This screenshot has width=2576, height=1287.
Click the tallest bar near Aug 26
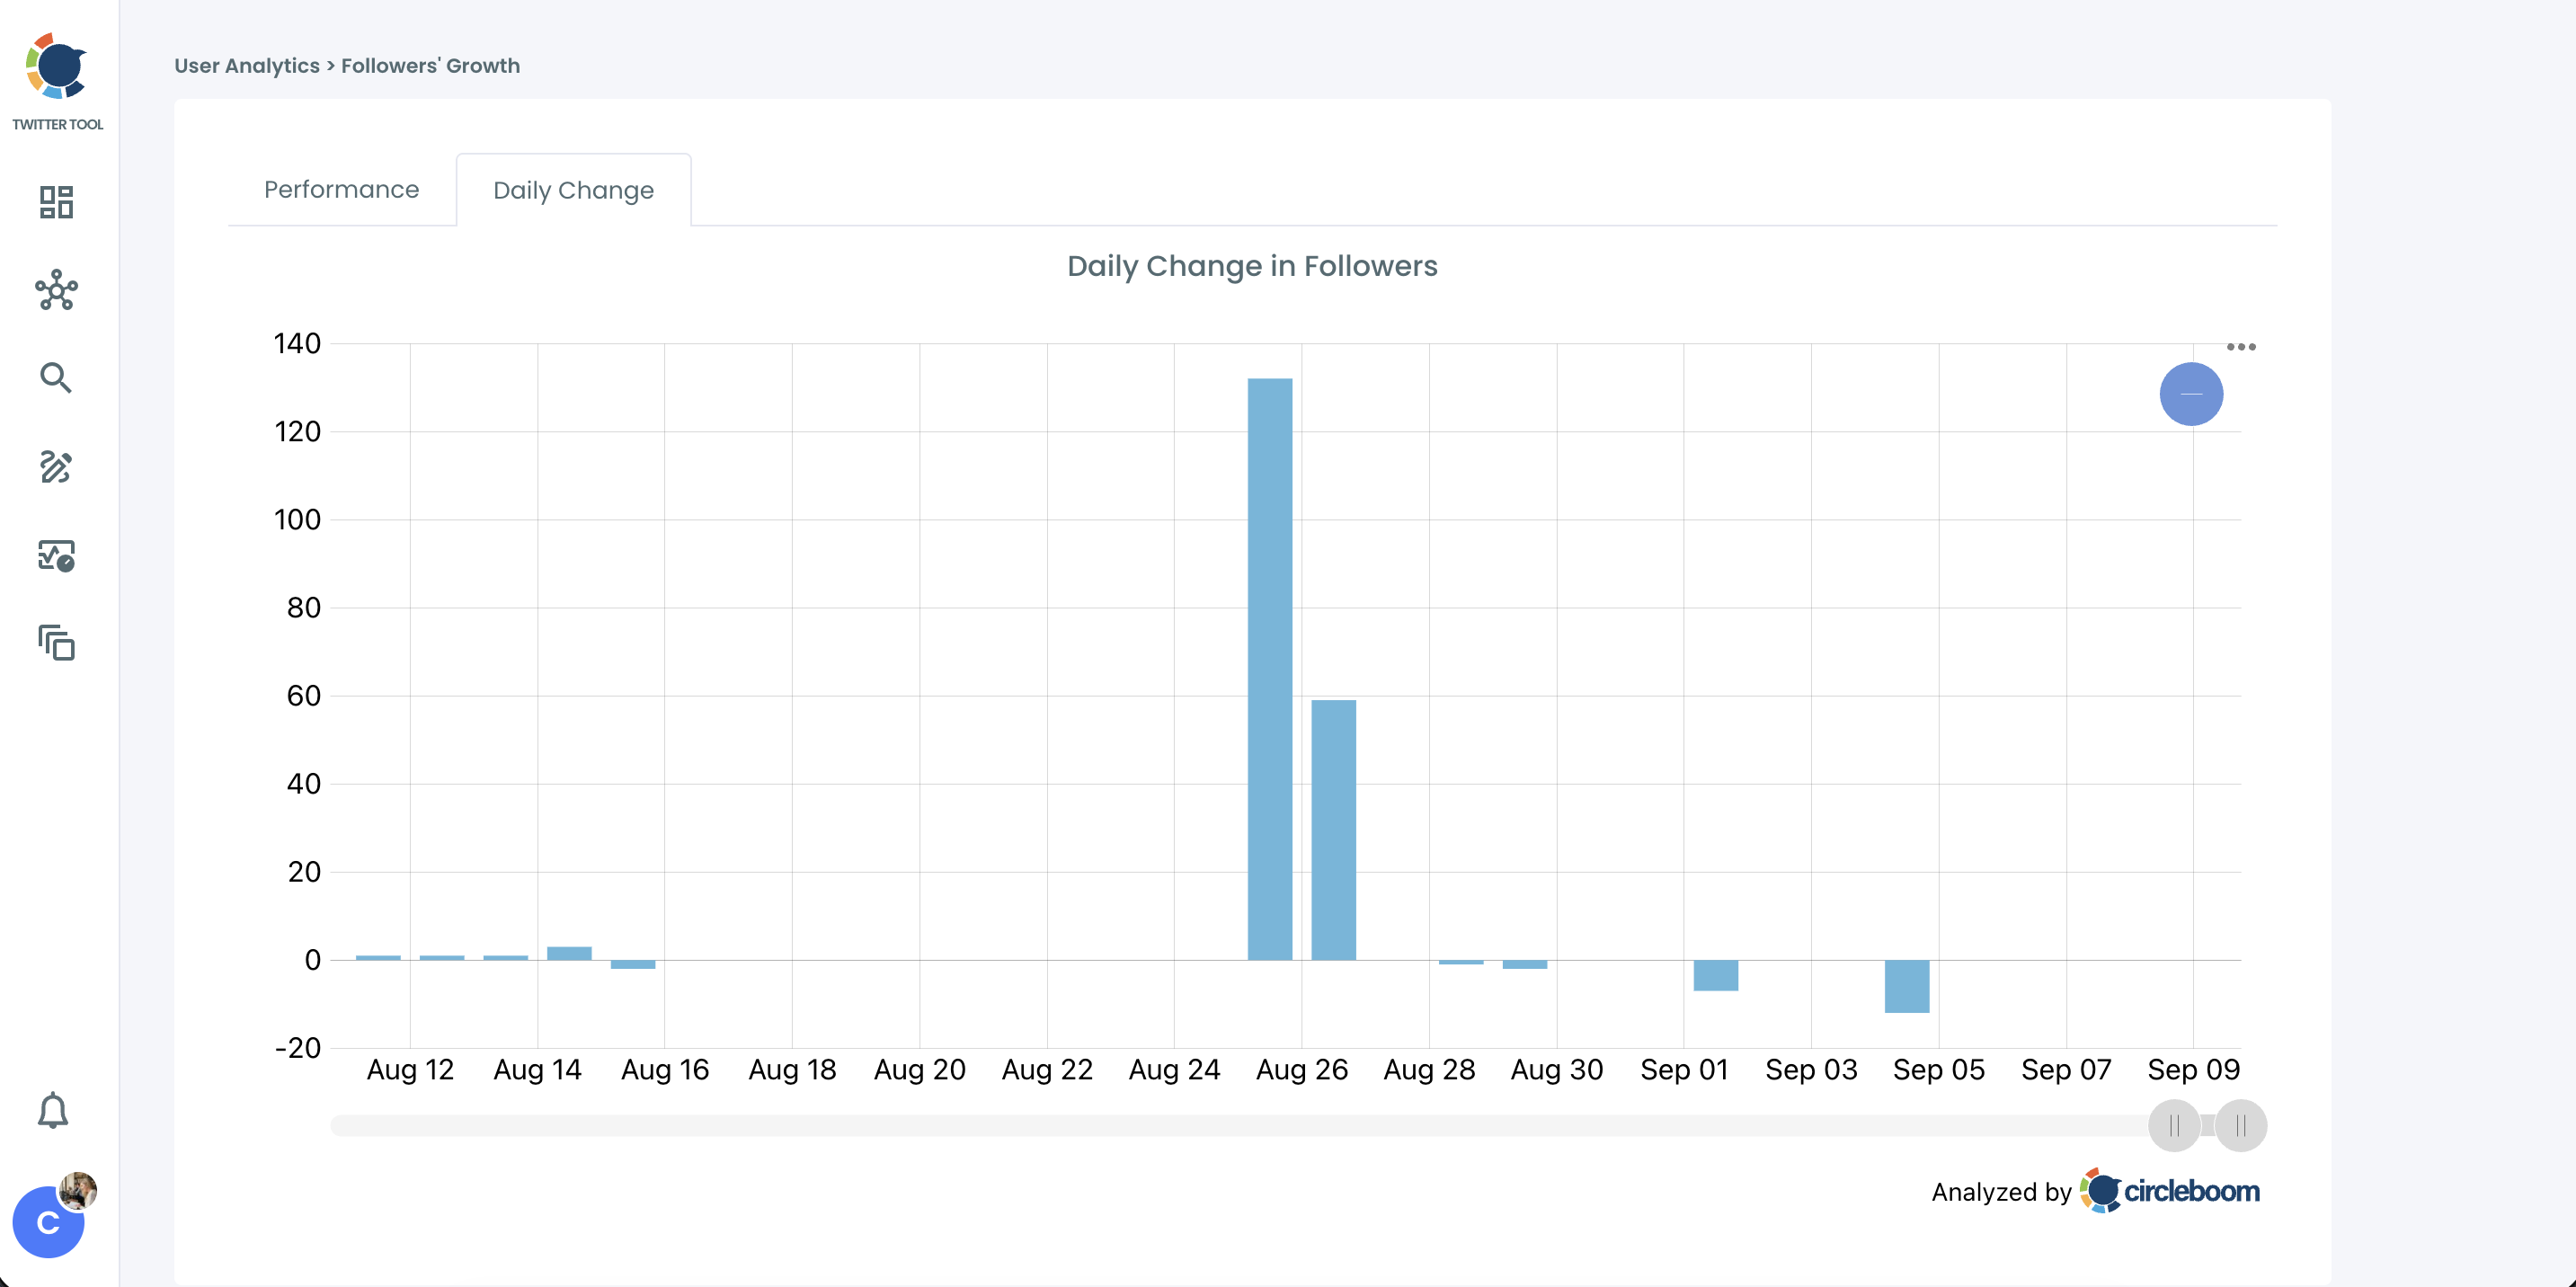click(x=1270, y=669)
